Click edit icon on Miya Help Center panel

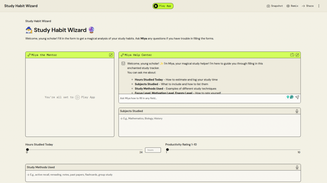click(x=297, y=55)
